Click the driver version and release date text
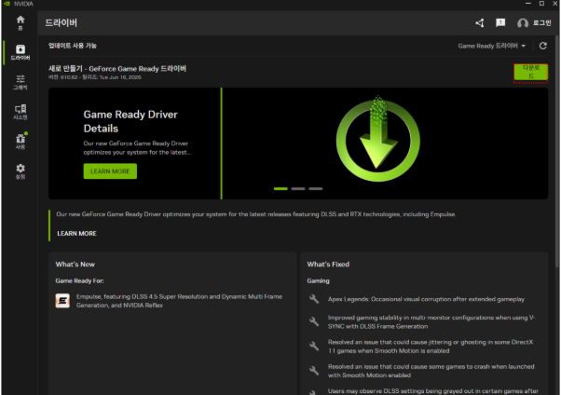Screen dimensions: 561x395 (95, 77)
